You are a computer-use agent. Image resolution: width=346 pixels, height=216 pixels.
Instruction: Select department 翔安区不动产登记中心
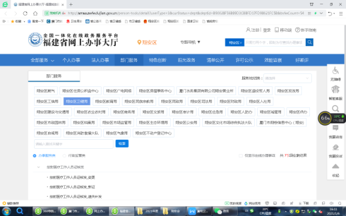pyautogui.click(x=154, y=133)
